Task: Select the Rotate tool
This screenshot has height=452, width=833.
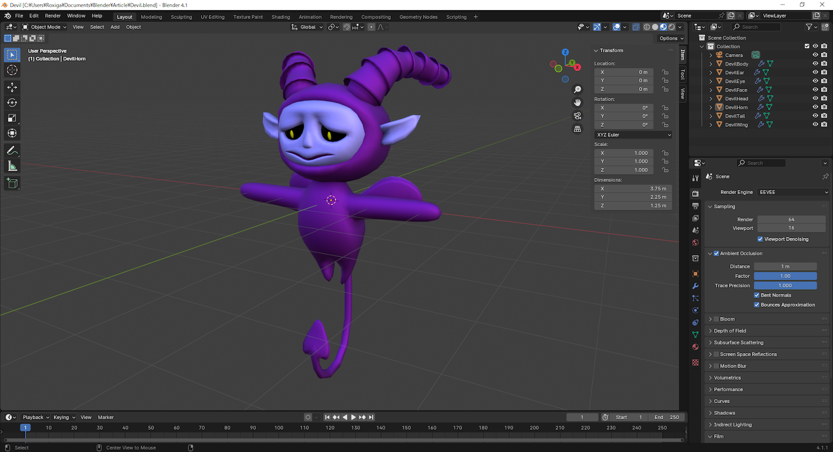Action: [12, 103]
